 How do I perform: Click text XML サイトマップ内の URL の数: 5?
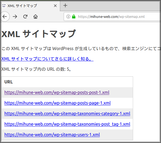click(36, 69)
